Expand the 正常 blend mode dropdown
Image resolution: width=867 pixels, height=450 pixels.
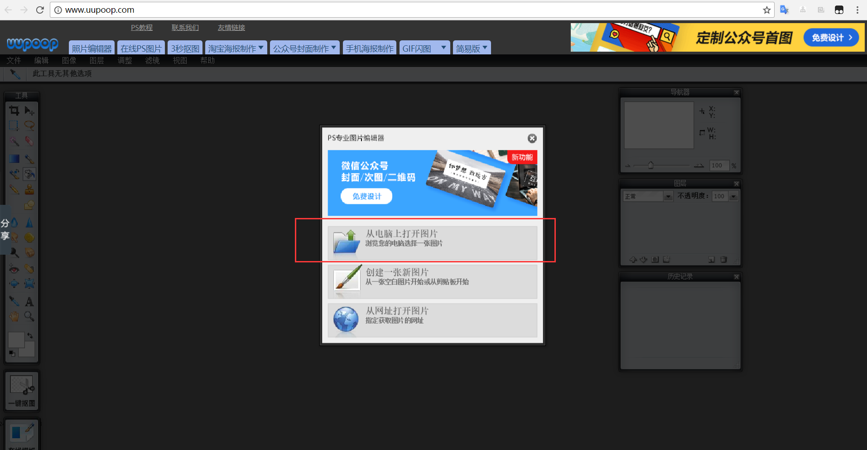point(668,196)
